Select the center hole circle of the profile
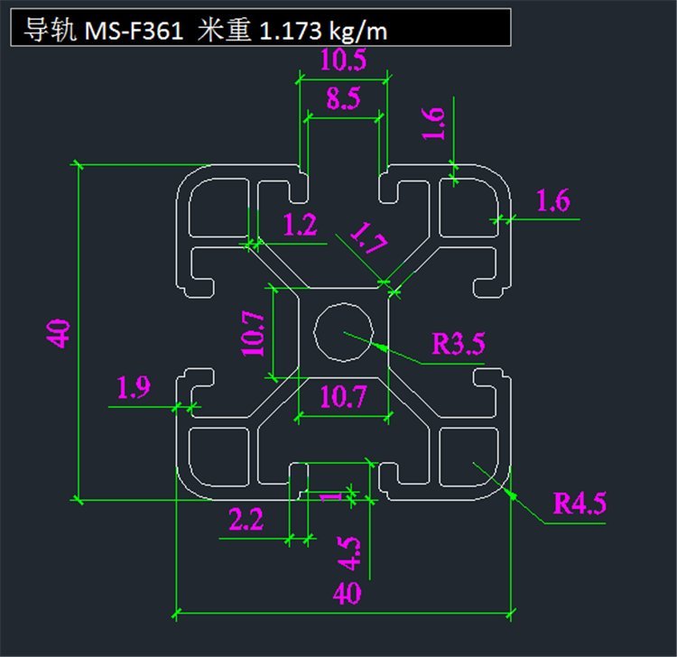The image size is (677, 657). [x=344, y=331]
